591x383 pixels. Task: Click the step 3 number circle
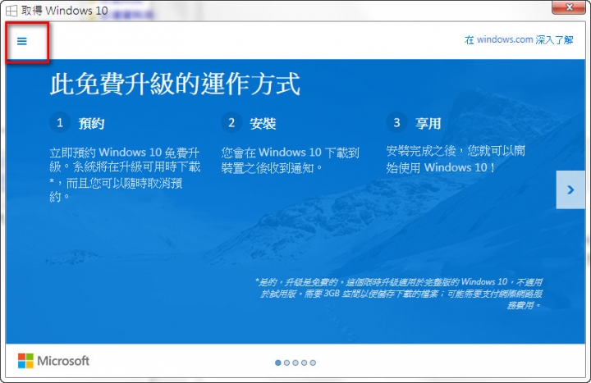[396, 122]
